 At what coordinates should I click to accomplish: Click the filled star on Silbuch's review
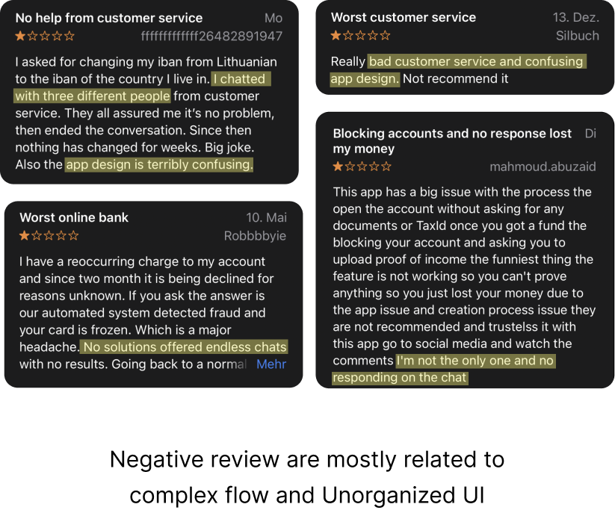336,35
